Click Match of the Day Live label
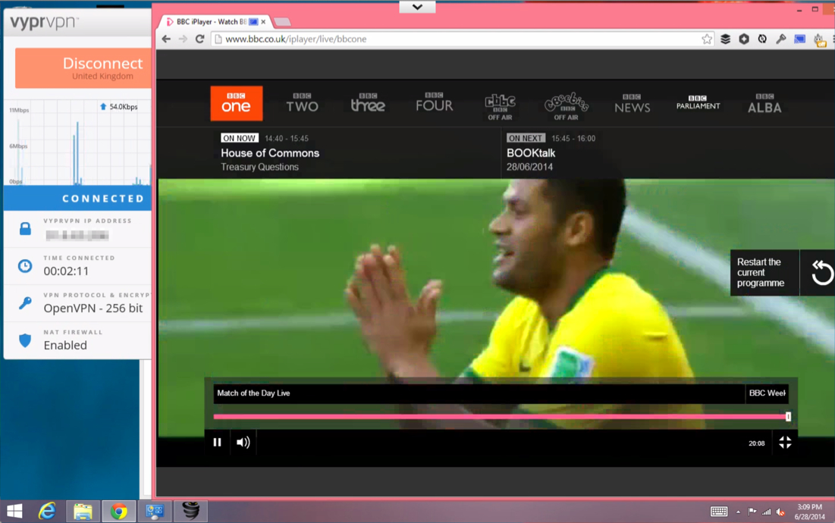This screenshot has height=523, width=835. coord(253,393)
